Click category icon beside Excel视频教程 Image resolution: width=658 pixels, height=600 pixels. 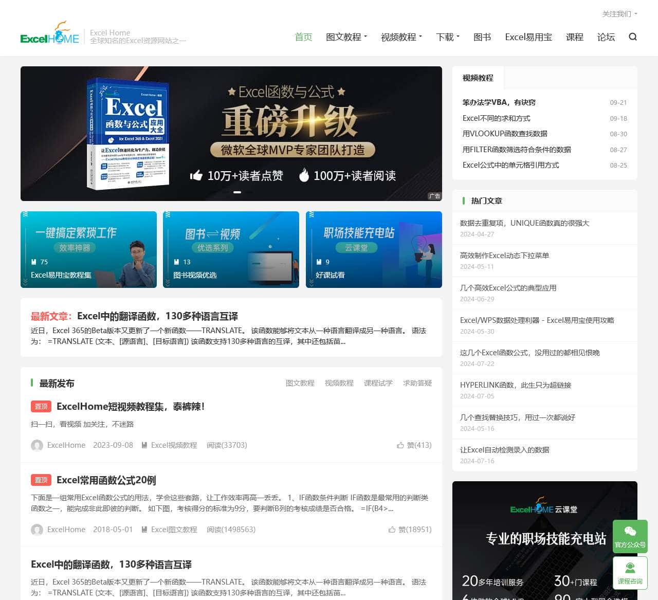coord(144,445)
